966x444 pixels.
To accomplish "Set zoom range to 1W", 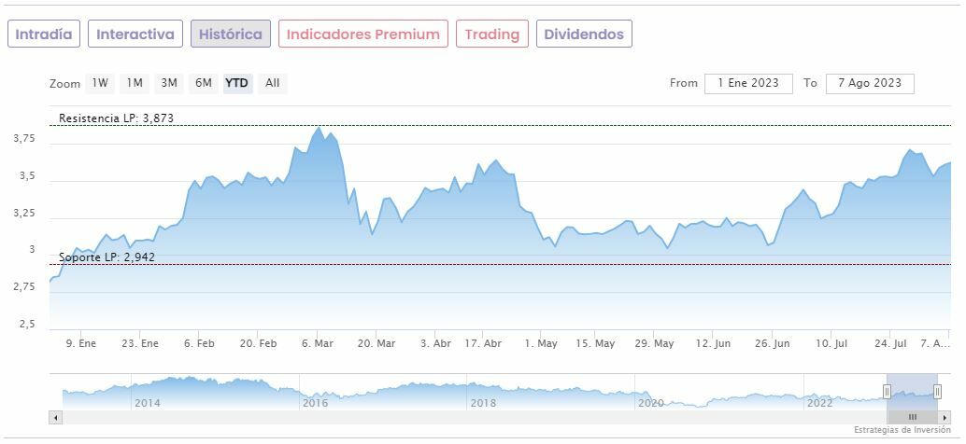I will 100,83.
